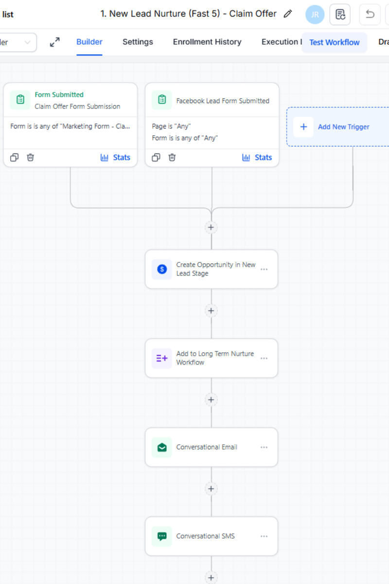Duplicate the Facebook Lead Form trigger
Screen dimensions: 389x584
click(156, 157)
